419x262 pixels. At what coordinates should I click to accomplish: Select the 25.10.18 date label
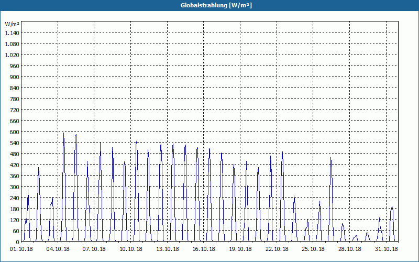(313, 249)
